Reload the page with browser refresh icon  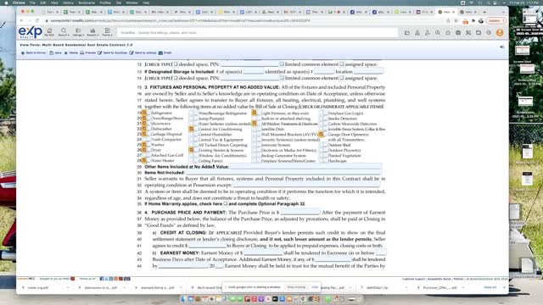click(x=37, y=20)
